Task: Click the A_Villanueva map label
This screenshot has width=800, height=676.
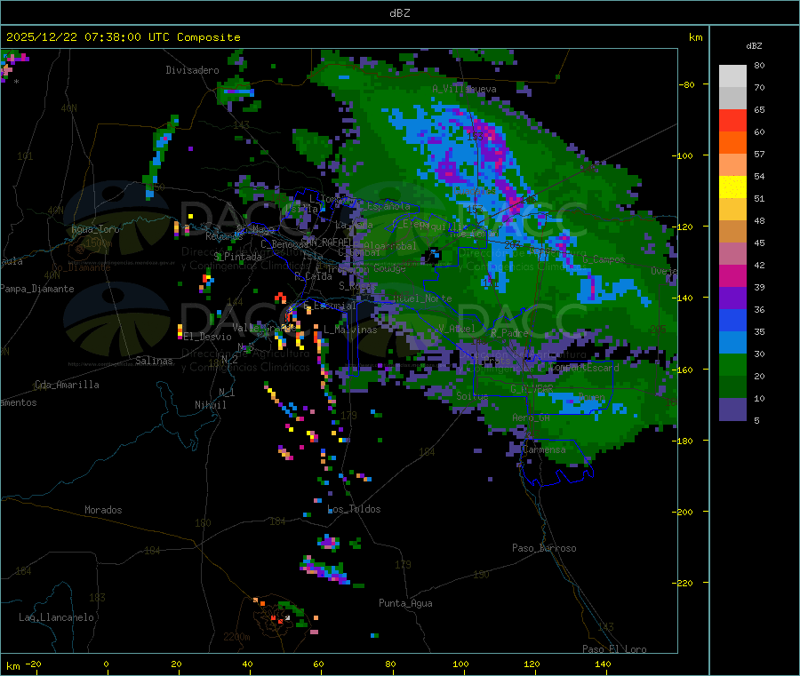Action: pos(464,89)
